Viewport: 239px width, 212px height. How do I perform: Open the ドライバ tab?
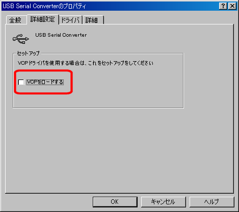click(70, 20)
